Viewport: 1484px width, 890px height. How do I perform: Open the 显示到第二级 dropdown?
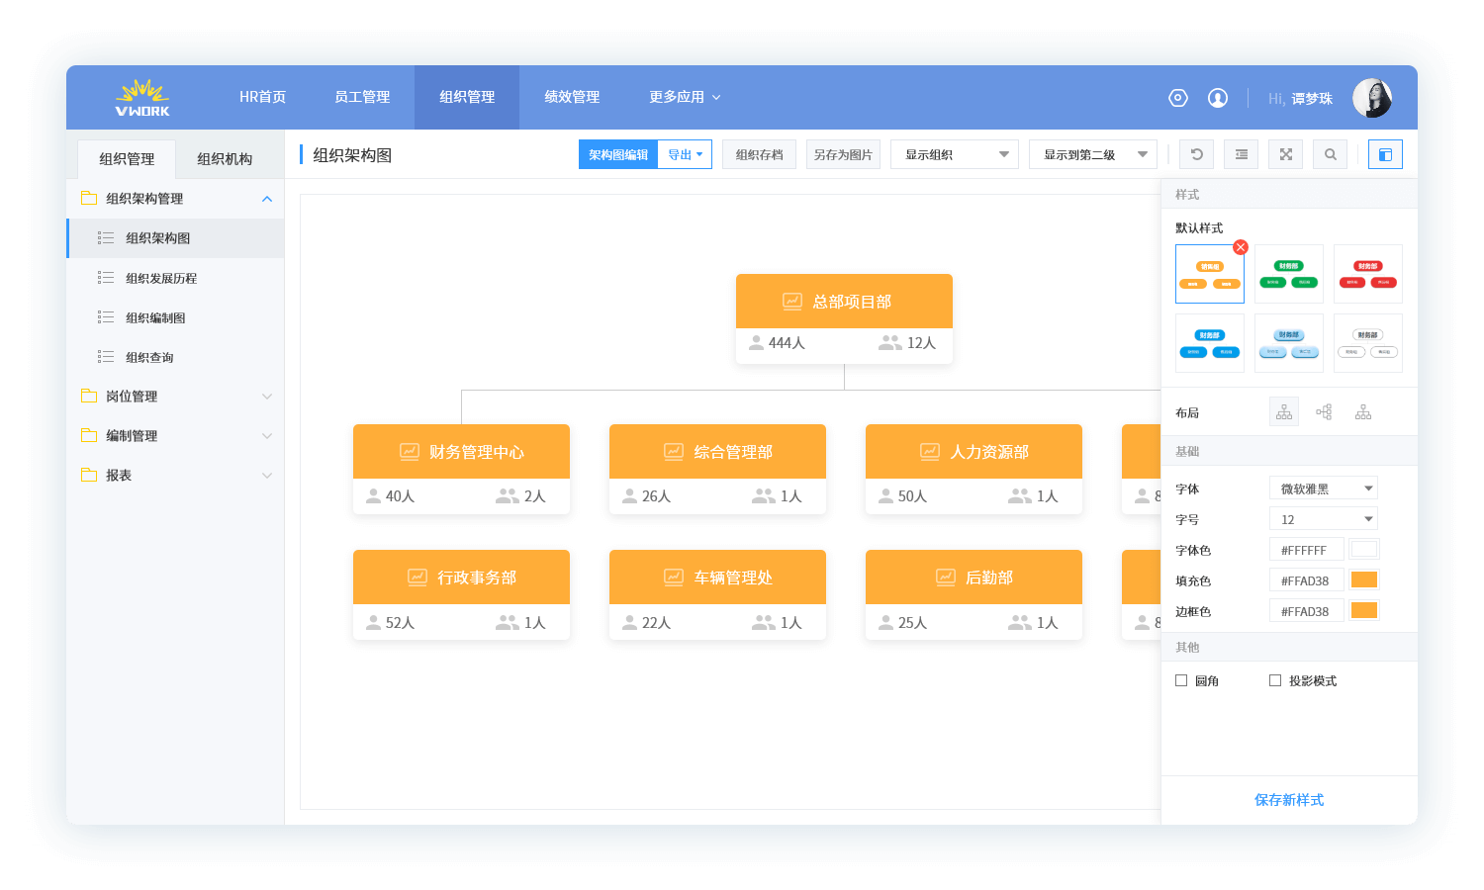point(1093,154)
